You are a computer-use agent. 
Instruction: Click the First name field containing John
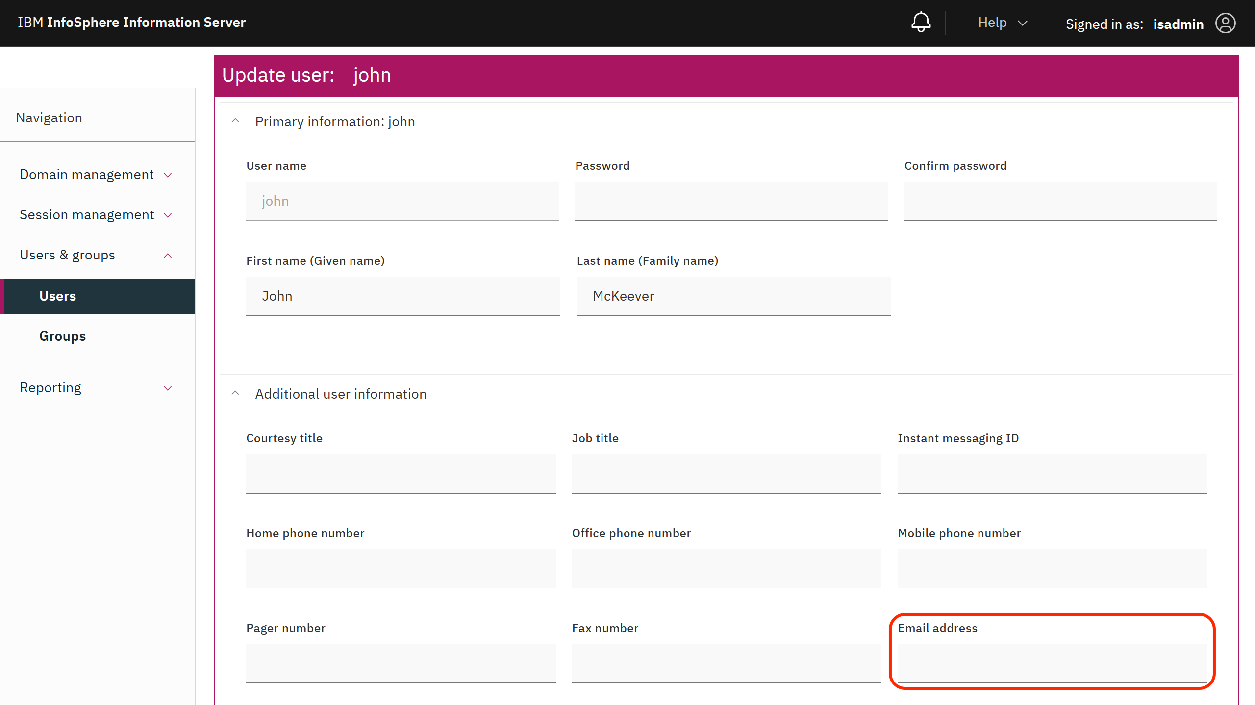(x=402, y=296)
